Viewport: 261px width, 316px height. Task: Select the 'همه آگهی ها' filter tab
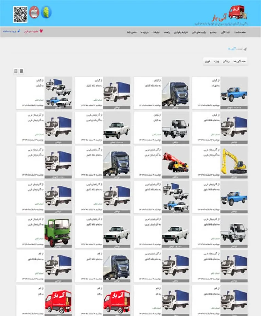click(x=240, y=61)
